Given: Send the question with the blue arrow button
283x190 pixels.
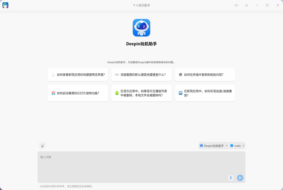Looking at the screenshot, I should tap(240, 178).
